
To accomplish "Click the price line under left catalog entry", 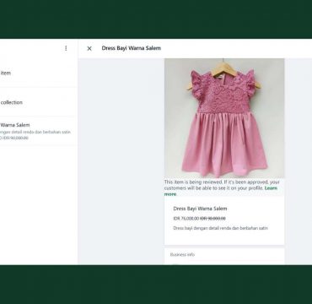I will pyautogui.click(x=14, y=138).
